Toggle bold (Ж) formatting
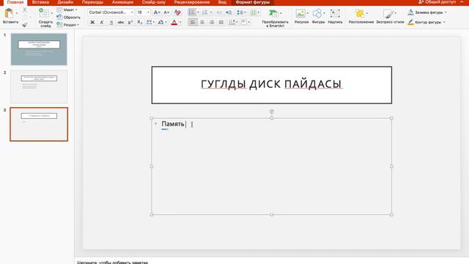Image resolution: width=469 pixels, height=264 pixels. (x=92, y=23)
